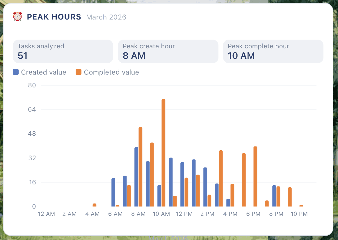Click the PEAK HOURS widget title
338x240 pixels.
(x=54, y=17)
